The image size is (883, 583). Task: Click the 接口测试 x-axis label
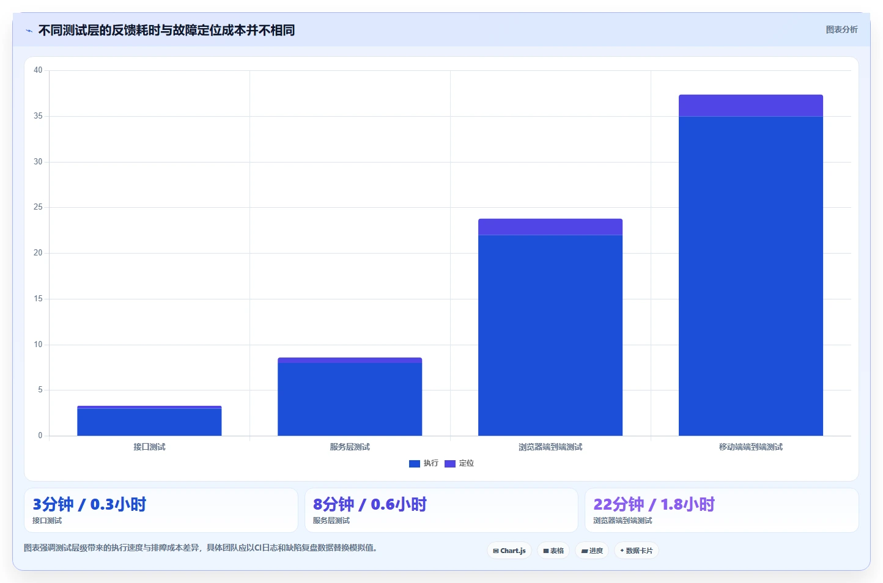coord(149,447)
